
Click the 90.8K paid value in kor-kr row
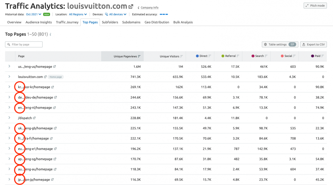click(x=319, y=87)
